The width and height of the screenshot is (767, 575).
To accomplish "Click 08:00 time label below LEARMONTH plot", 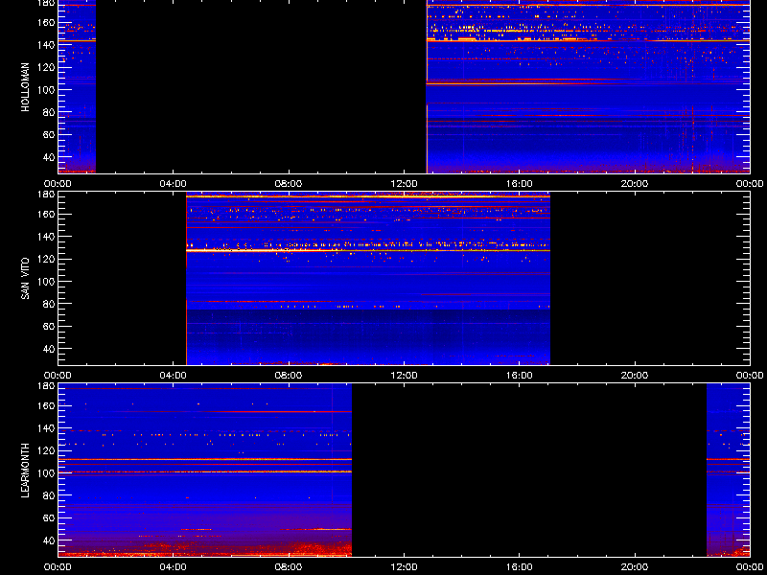I will (x=289, y=567).
